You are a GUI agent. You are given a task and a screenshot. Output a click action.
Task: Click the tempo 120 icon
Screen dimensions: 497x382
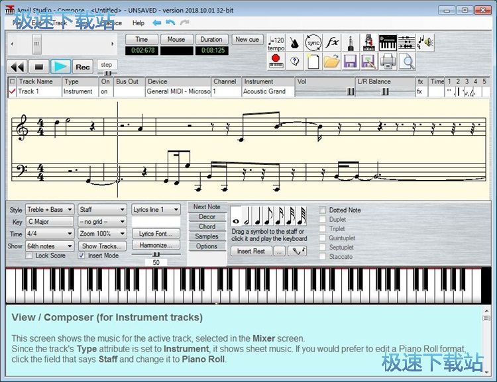pos(276,43)
